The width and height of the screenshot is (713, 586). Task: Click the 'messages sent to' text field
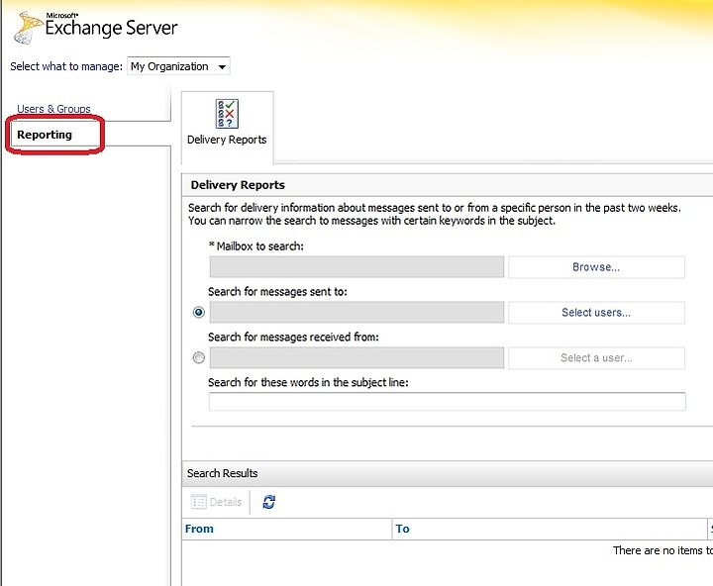[356, 313]
